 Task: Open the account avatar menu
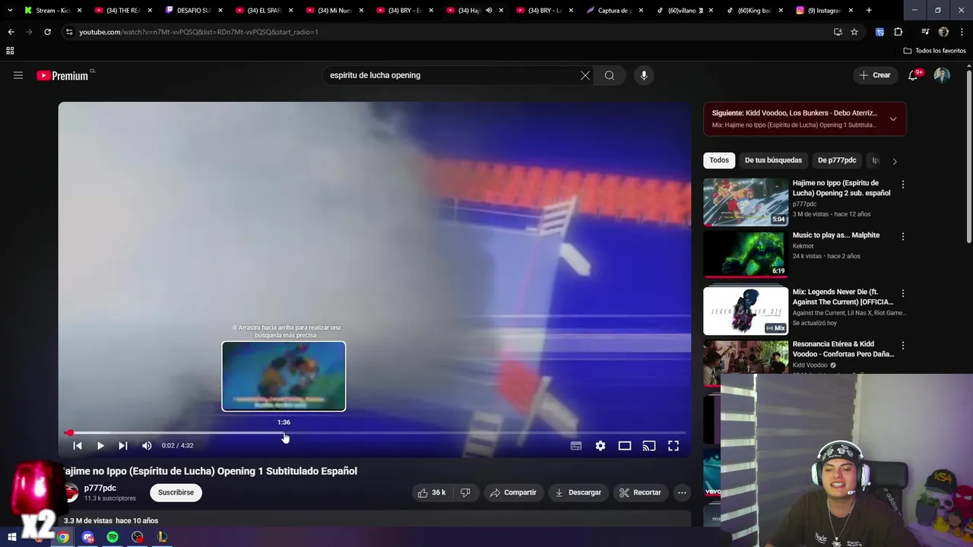[x=942, y=75]
